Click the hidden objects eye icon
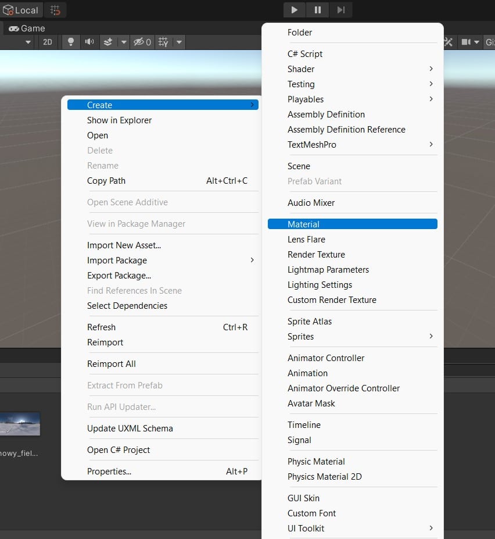Screen dimensions: 495x539 click(142, 42)
